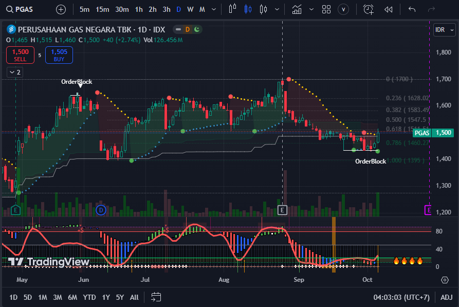Click the circled V toolbar icon
Screen dimensions: 459x307
point(343,10)
